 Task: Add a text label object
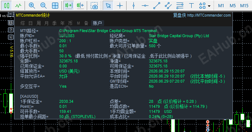[x=191, y=6]
